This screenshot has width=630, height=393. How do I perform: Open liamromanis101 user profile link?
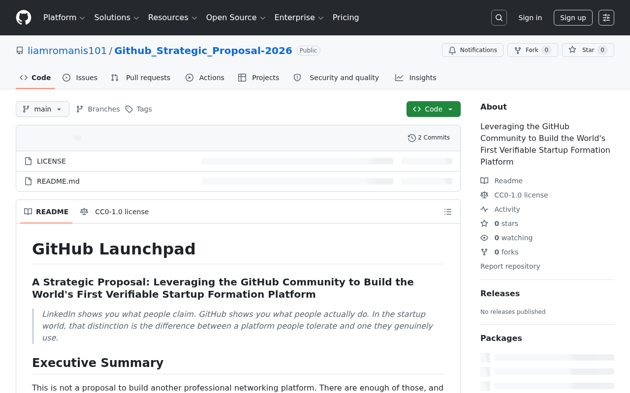tap(67, 51)
